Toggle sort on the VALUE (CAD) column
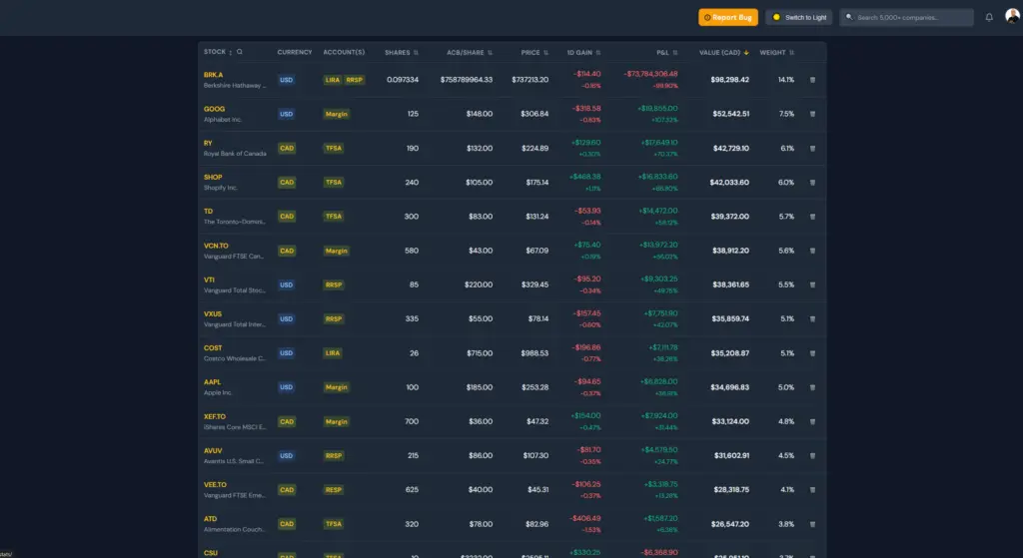The image size is (1023, 558). click(x=723, y=52)
